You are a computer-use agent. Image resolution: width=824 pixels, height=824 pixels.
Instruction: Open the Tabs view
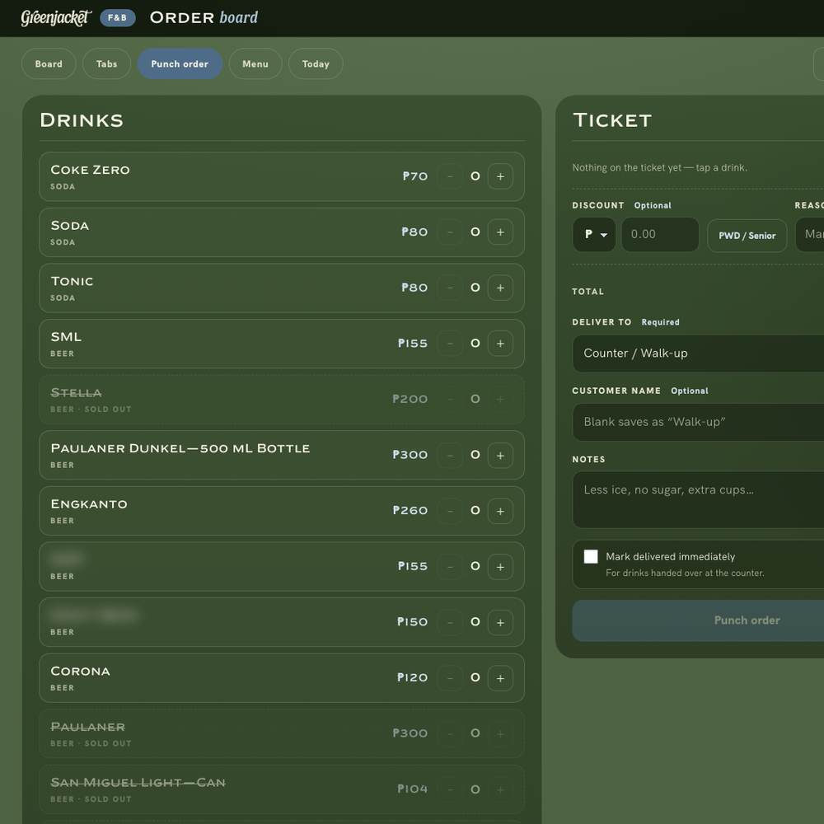(x=106, y=63)
